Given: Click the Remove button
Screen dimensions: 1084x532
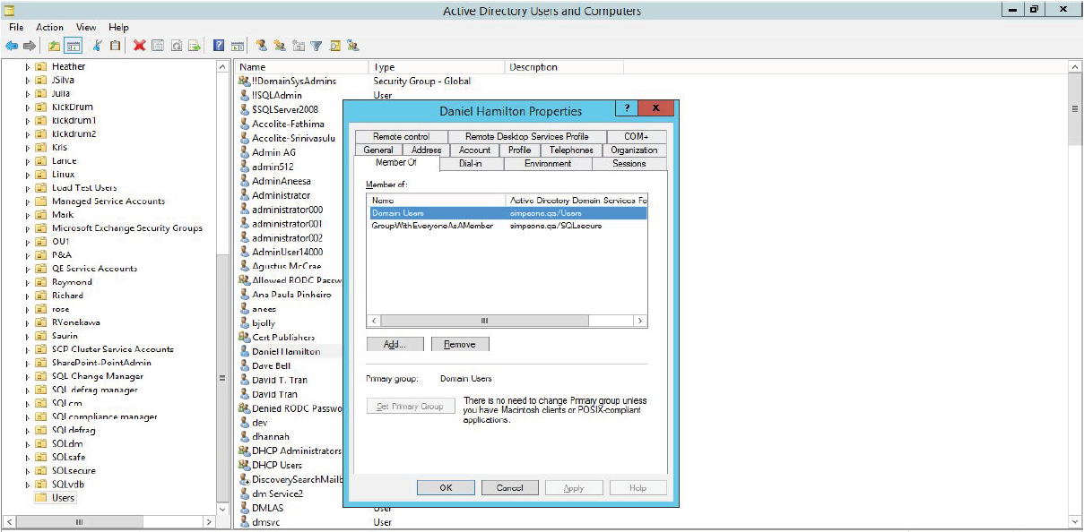Looking at the screenshot, I should tap(460, 344).
